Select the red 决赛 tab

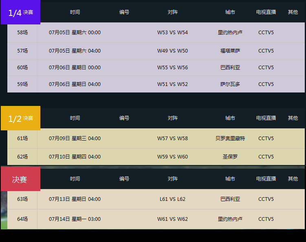[20, 179]
